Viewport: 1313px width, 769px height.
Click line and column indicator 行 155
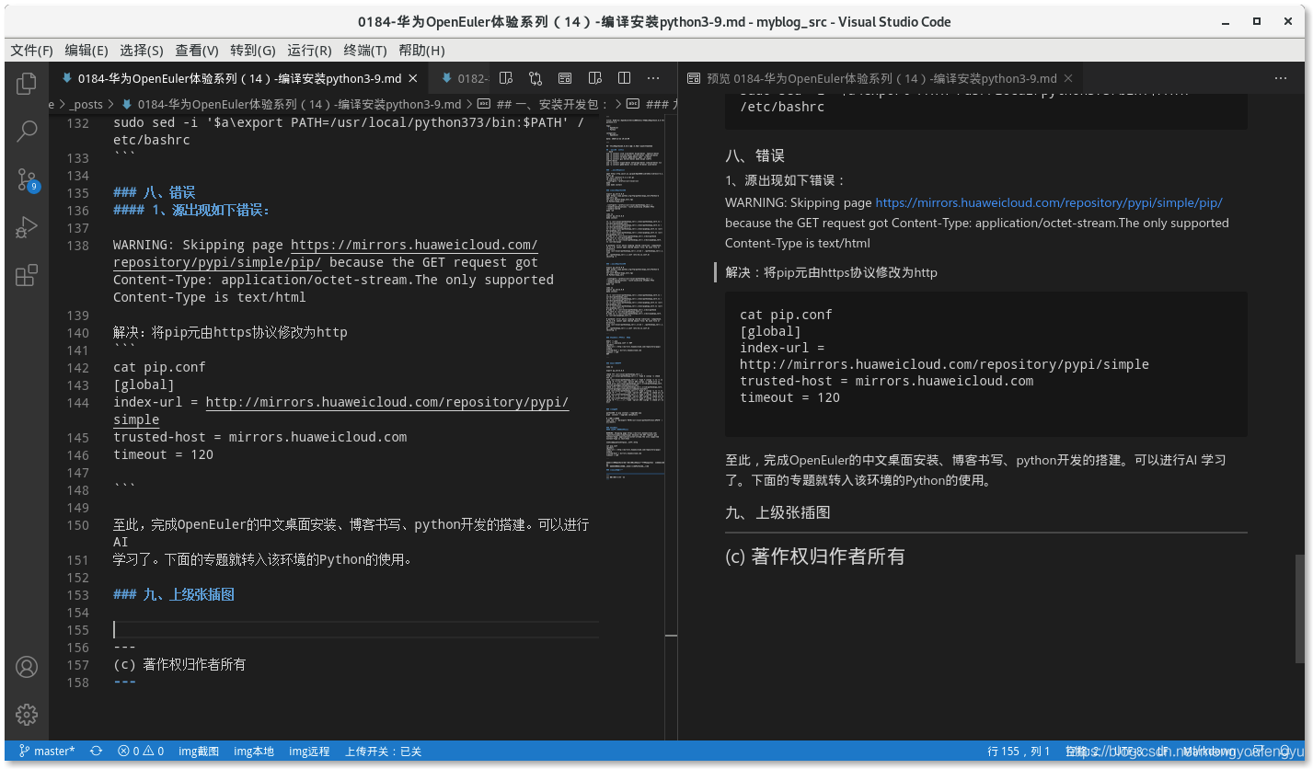tap(1019, 752)
